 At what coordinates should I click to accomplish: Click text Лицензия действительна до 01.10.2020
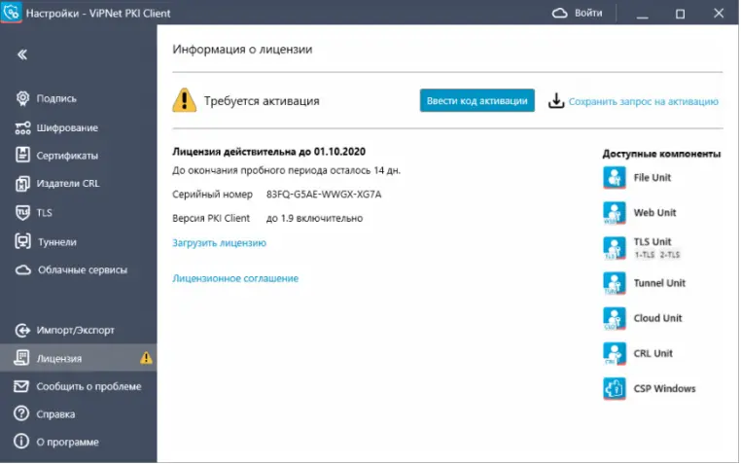[x=269, y=152]
